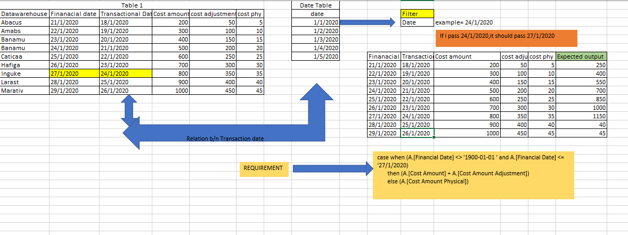This screenshot has width=628, height=235.
Task: Click the 'Marativ' warehouse cell
Action: 25,91
